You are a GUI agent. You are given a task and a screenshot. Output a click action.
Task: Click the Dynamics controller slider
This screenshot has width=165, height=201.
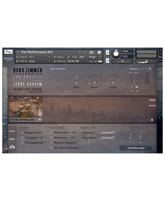(x=107, y=133)
